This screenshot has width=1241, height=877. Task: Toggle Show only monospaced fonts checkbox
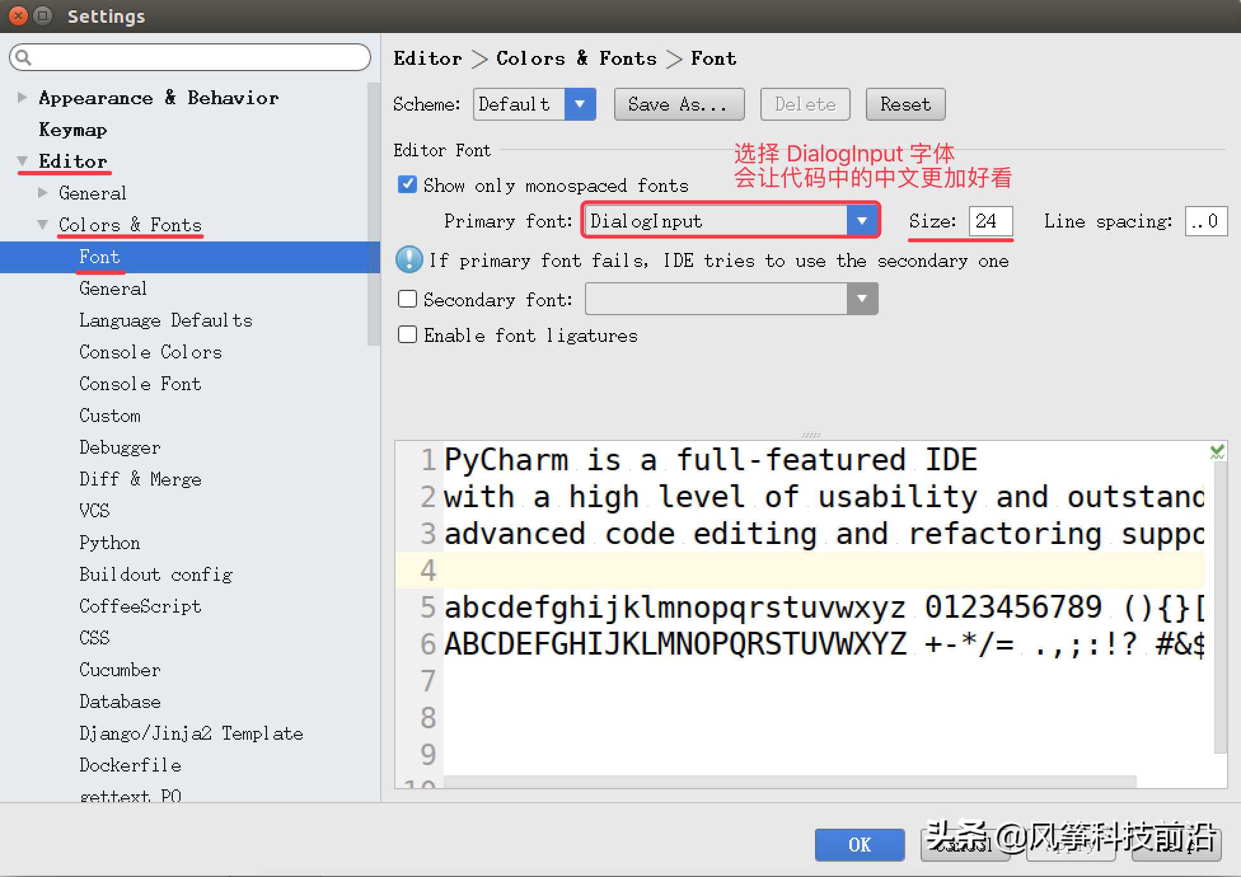click(407, 184)
